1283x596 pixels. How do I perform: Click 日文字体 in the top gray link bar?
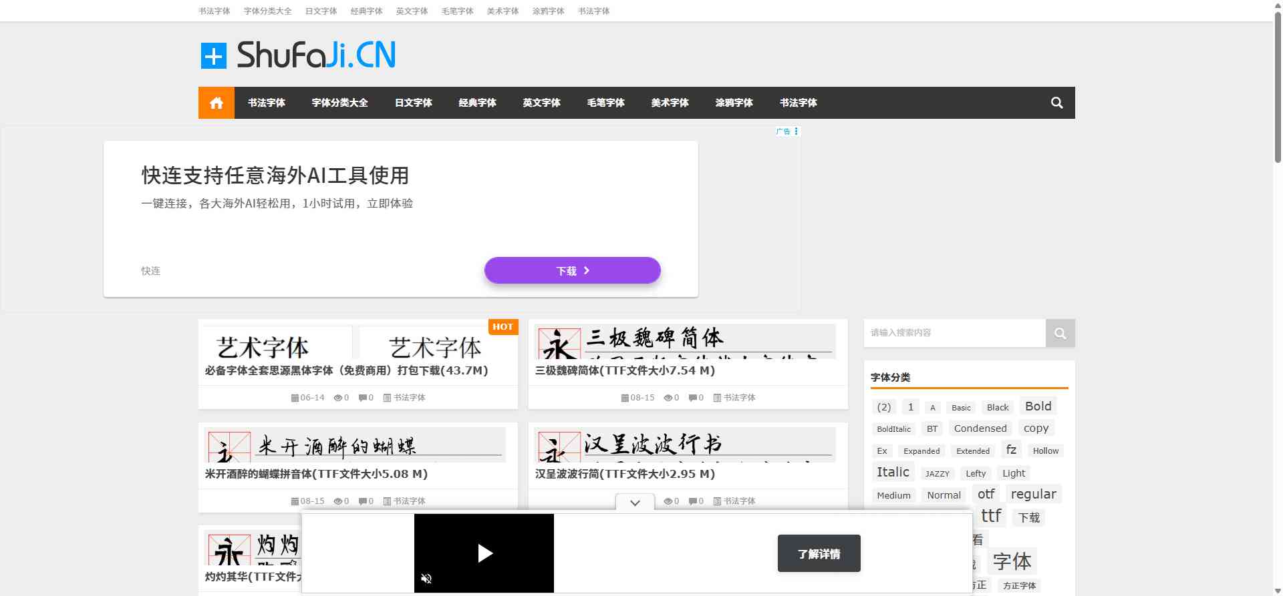pyautogui.click(x=321, y=11)
